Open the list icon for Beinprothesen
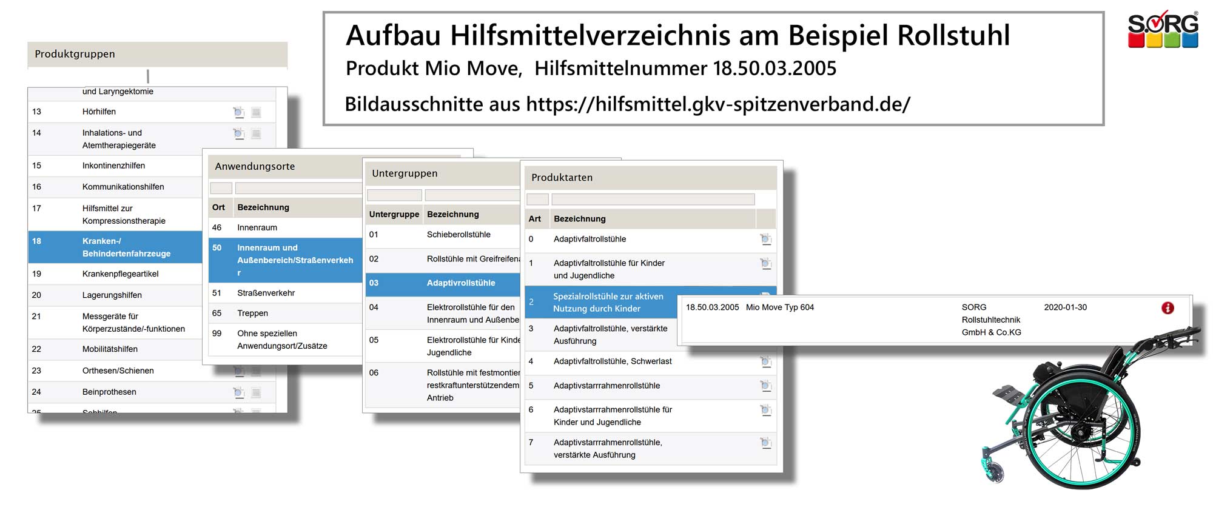Viewport: 1213px width, 507px height. pyautogui.click(x=256, y=392)
